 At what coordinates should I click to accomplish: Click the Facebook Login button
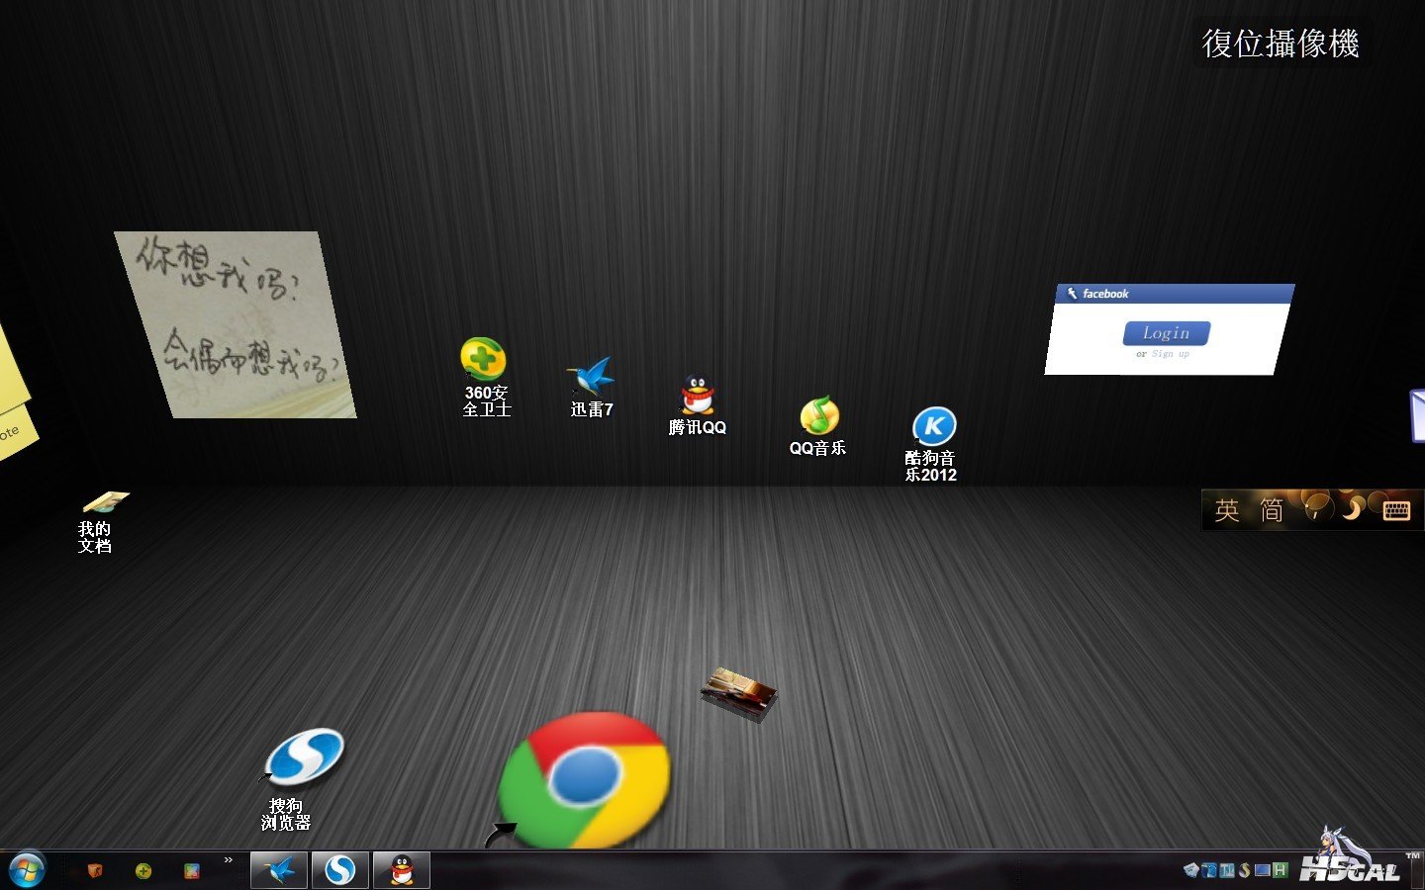[1167, 333]
